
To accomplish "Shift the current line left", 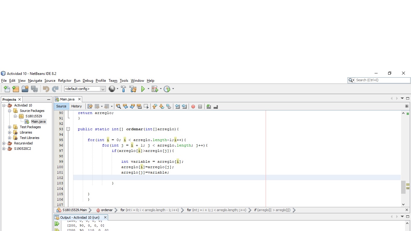I will pyautogui.click(x=178, y=106).
